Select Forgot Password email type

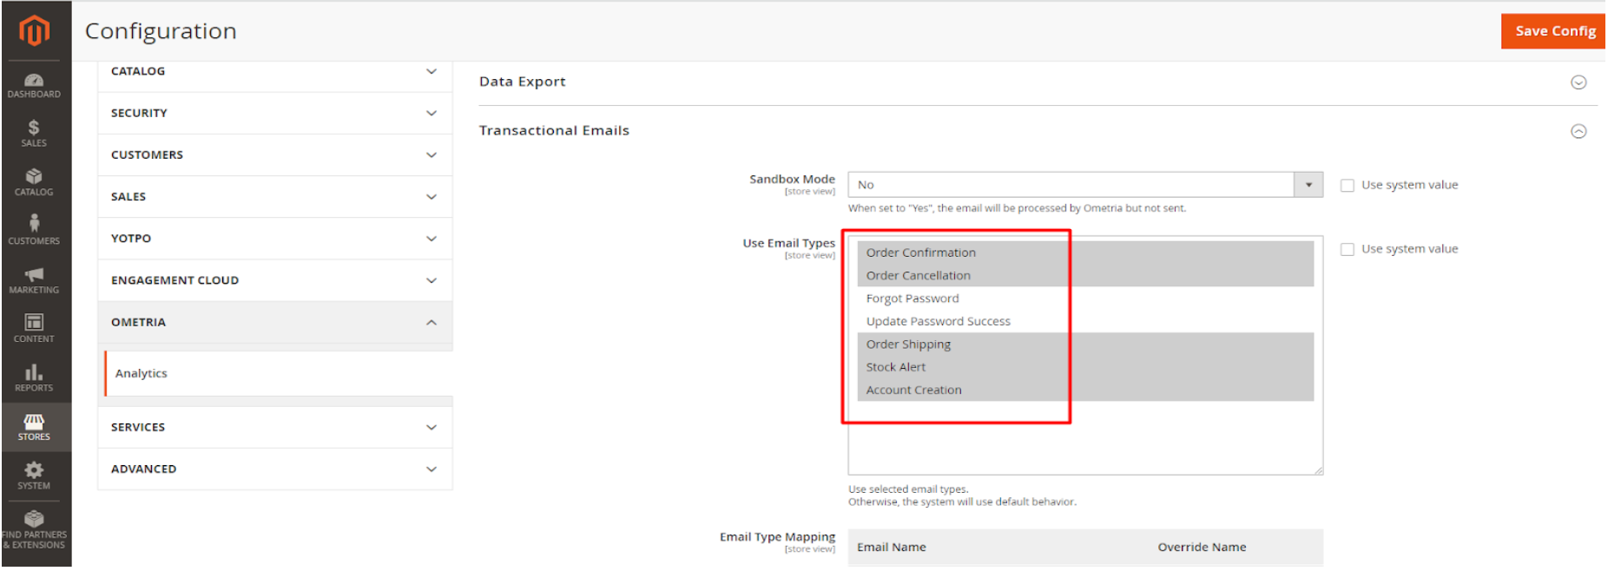point(1085,299)
